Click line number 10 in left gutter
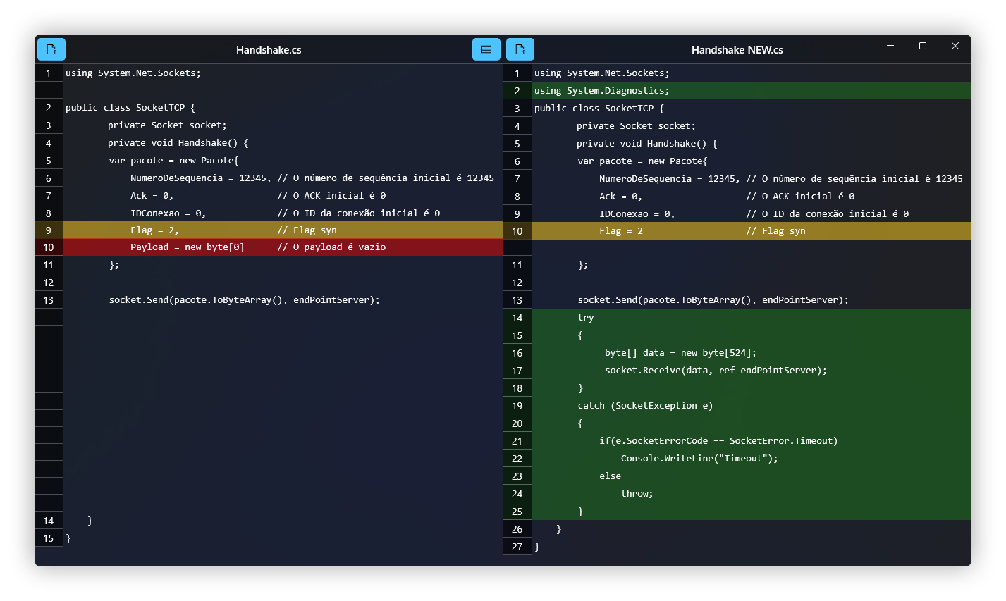Screen dimensions: 1006x601 49,247
